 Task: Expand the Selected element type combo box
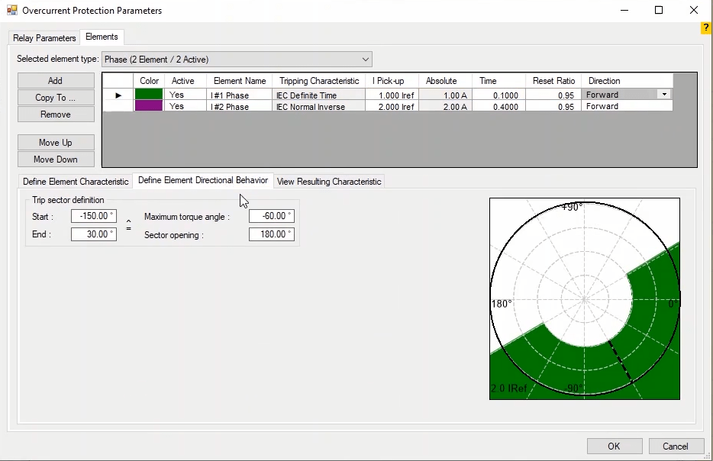pos(366,60)
